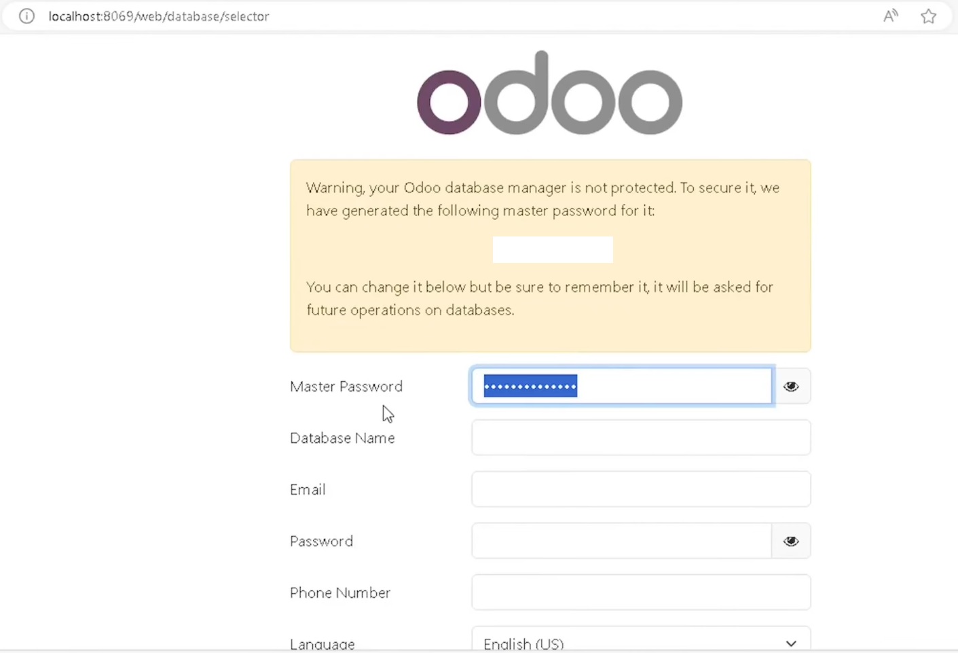Show the Master Password with eye icon
The image size is (958, 653).
coord(791,387)
